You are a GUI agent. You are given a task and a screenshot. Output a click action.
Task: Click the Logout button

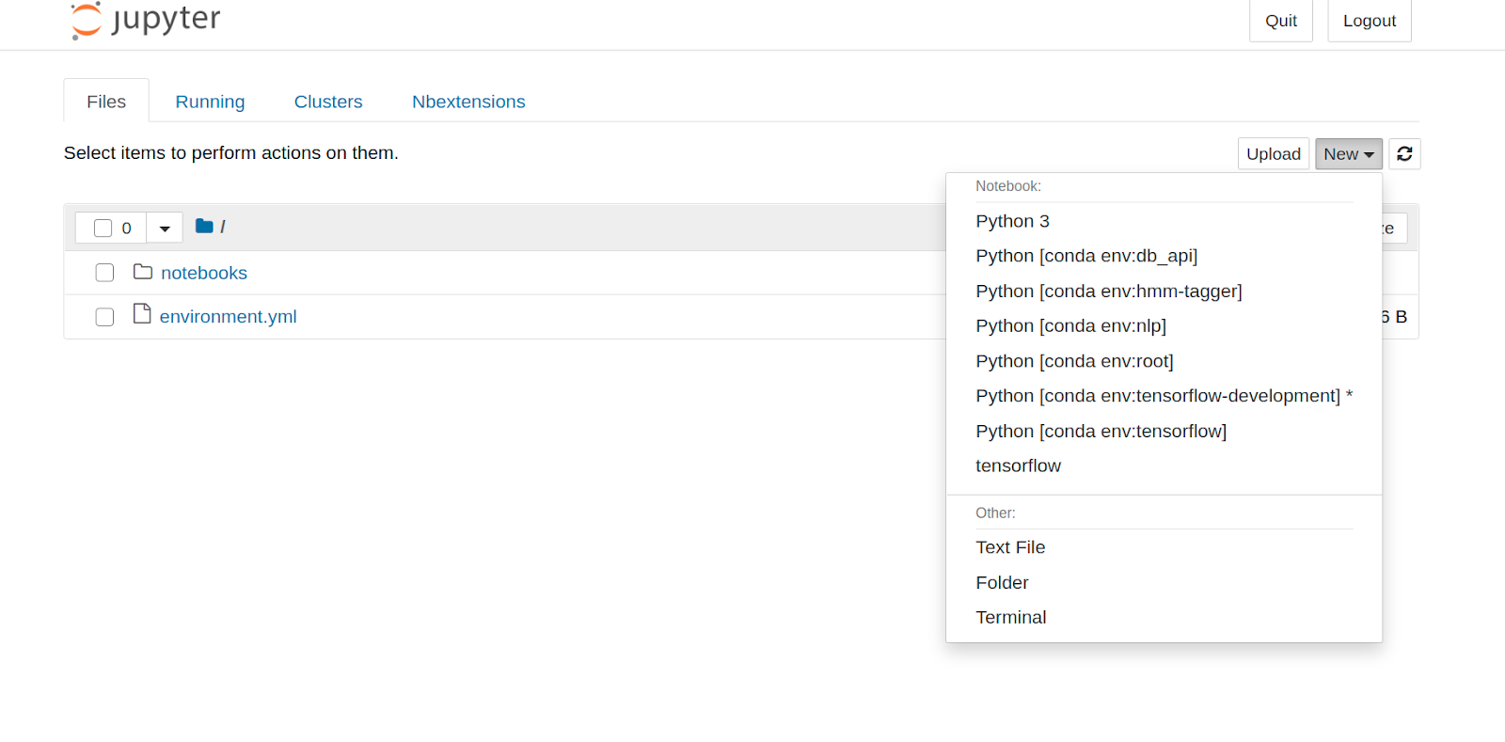pos(1369,21)
